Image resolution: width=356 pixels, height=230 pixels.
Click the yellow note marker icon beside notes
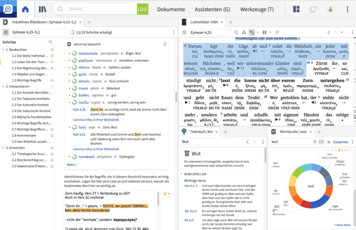pyautogui.click(x=166, y=194)
